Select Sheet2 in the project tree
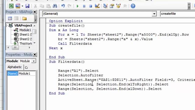195x110 pixels. (26, 39)
